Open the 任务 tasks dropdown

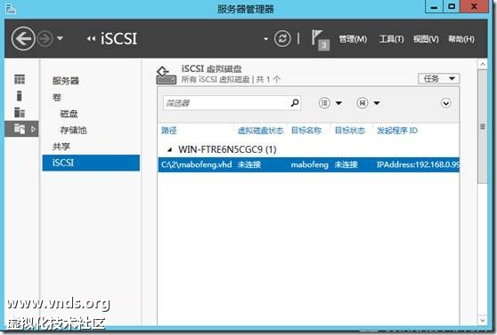click(439, 78)
